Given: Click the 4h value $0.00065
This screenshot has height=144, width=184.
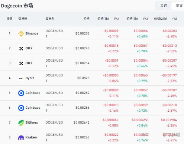Looking at the screenshot, I should point(141,75).
